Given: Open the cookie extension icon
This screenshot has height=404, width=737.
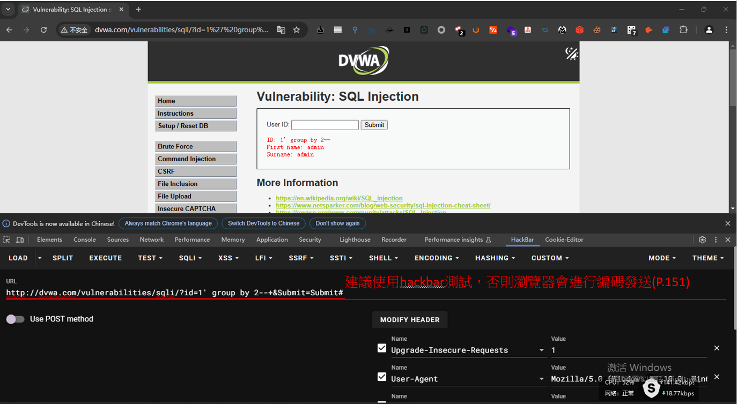Looking at the screenshot, I should (596, 30).
